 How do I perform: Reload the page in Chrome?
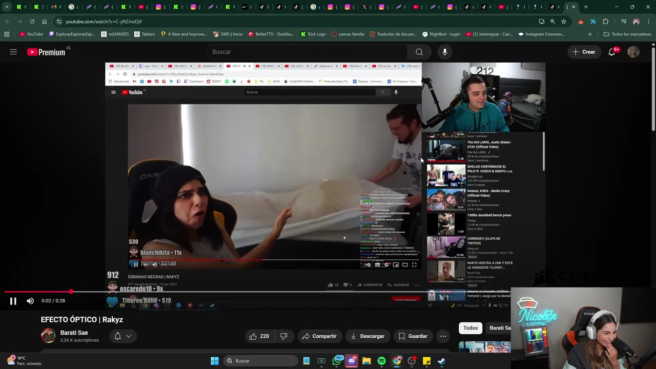[x=32, y=22]
